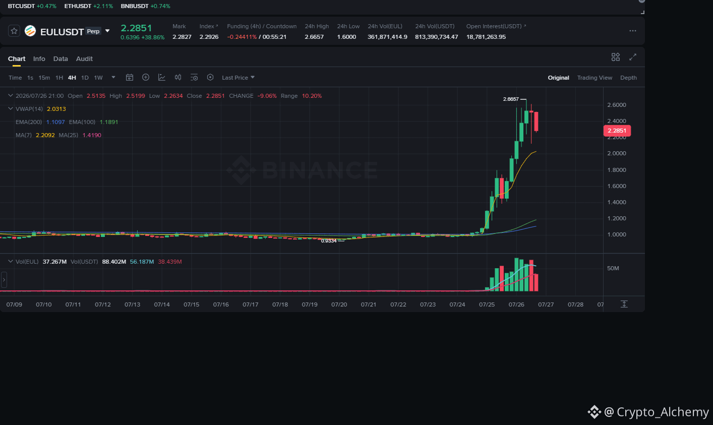Click the 24h Vol(USDT) value

[x=437, y=37]
